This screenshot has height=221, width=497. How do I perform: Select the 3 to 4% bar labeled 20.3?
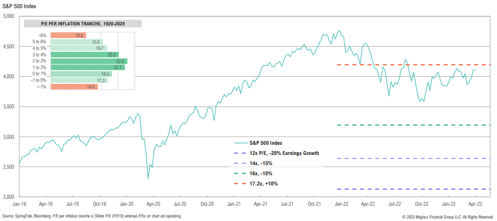(85, 55)
